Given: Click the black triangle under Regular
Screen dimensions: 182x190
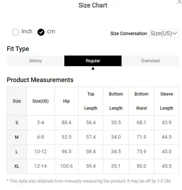Looking at the screenshot, I should [93, 68].
